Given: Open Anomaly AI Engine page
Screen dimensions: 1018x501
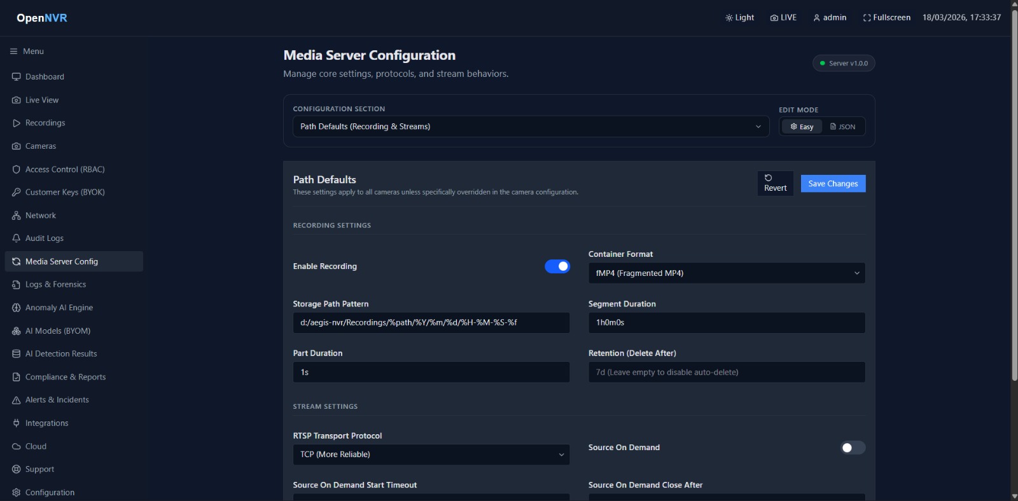Looking at the screenshot, I should click(x=74, y=308).
